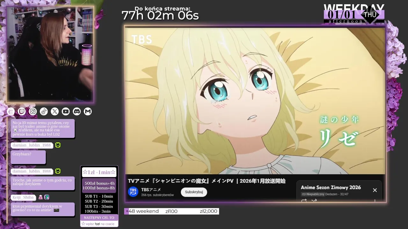Click the 'ktoś przemieniał dotykiem' chat message
This screenshot has width=408, height=229.
click(43, 209)
